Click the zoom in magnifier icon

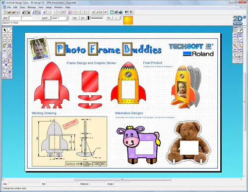[x=235, y=45]
